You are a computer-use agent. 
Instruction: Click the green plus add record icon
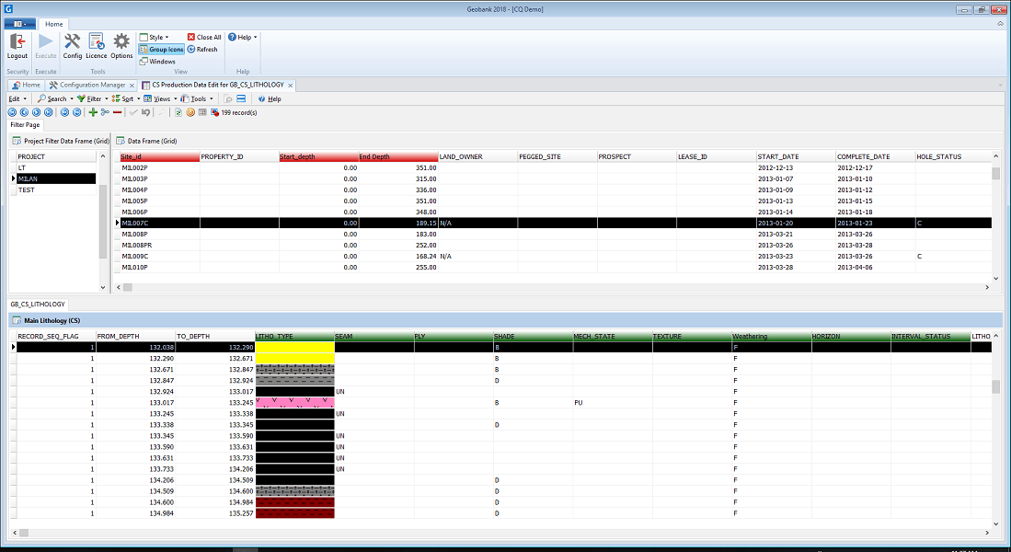point(93,112)
